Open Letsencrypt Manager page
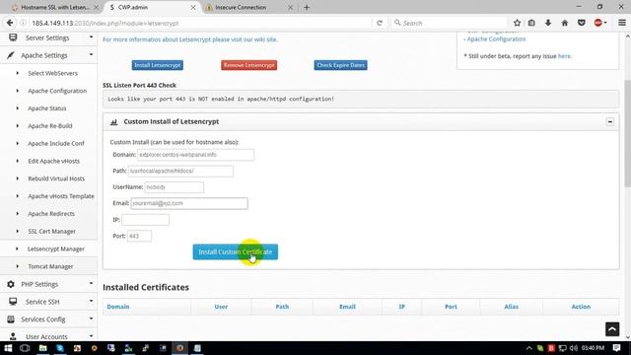 (x=56, y=249)
